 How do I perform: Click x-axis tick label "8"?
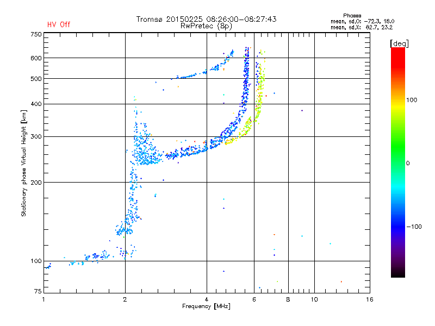click(288, 299)
